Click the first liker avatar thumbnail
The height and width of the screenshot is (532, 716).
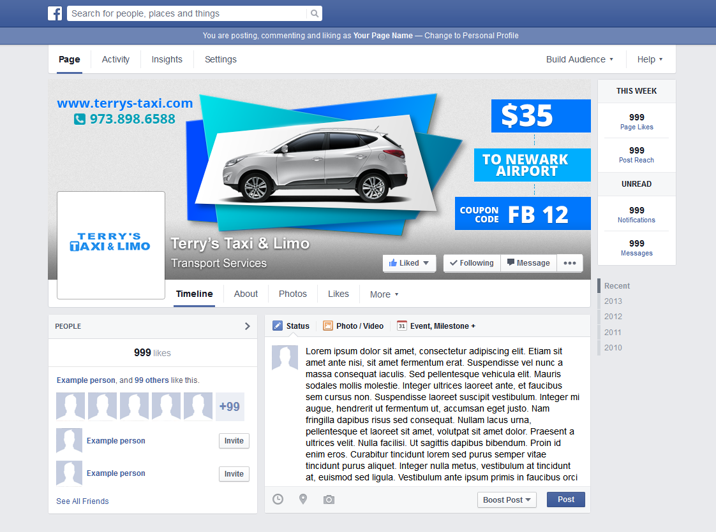point(70,406)
